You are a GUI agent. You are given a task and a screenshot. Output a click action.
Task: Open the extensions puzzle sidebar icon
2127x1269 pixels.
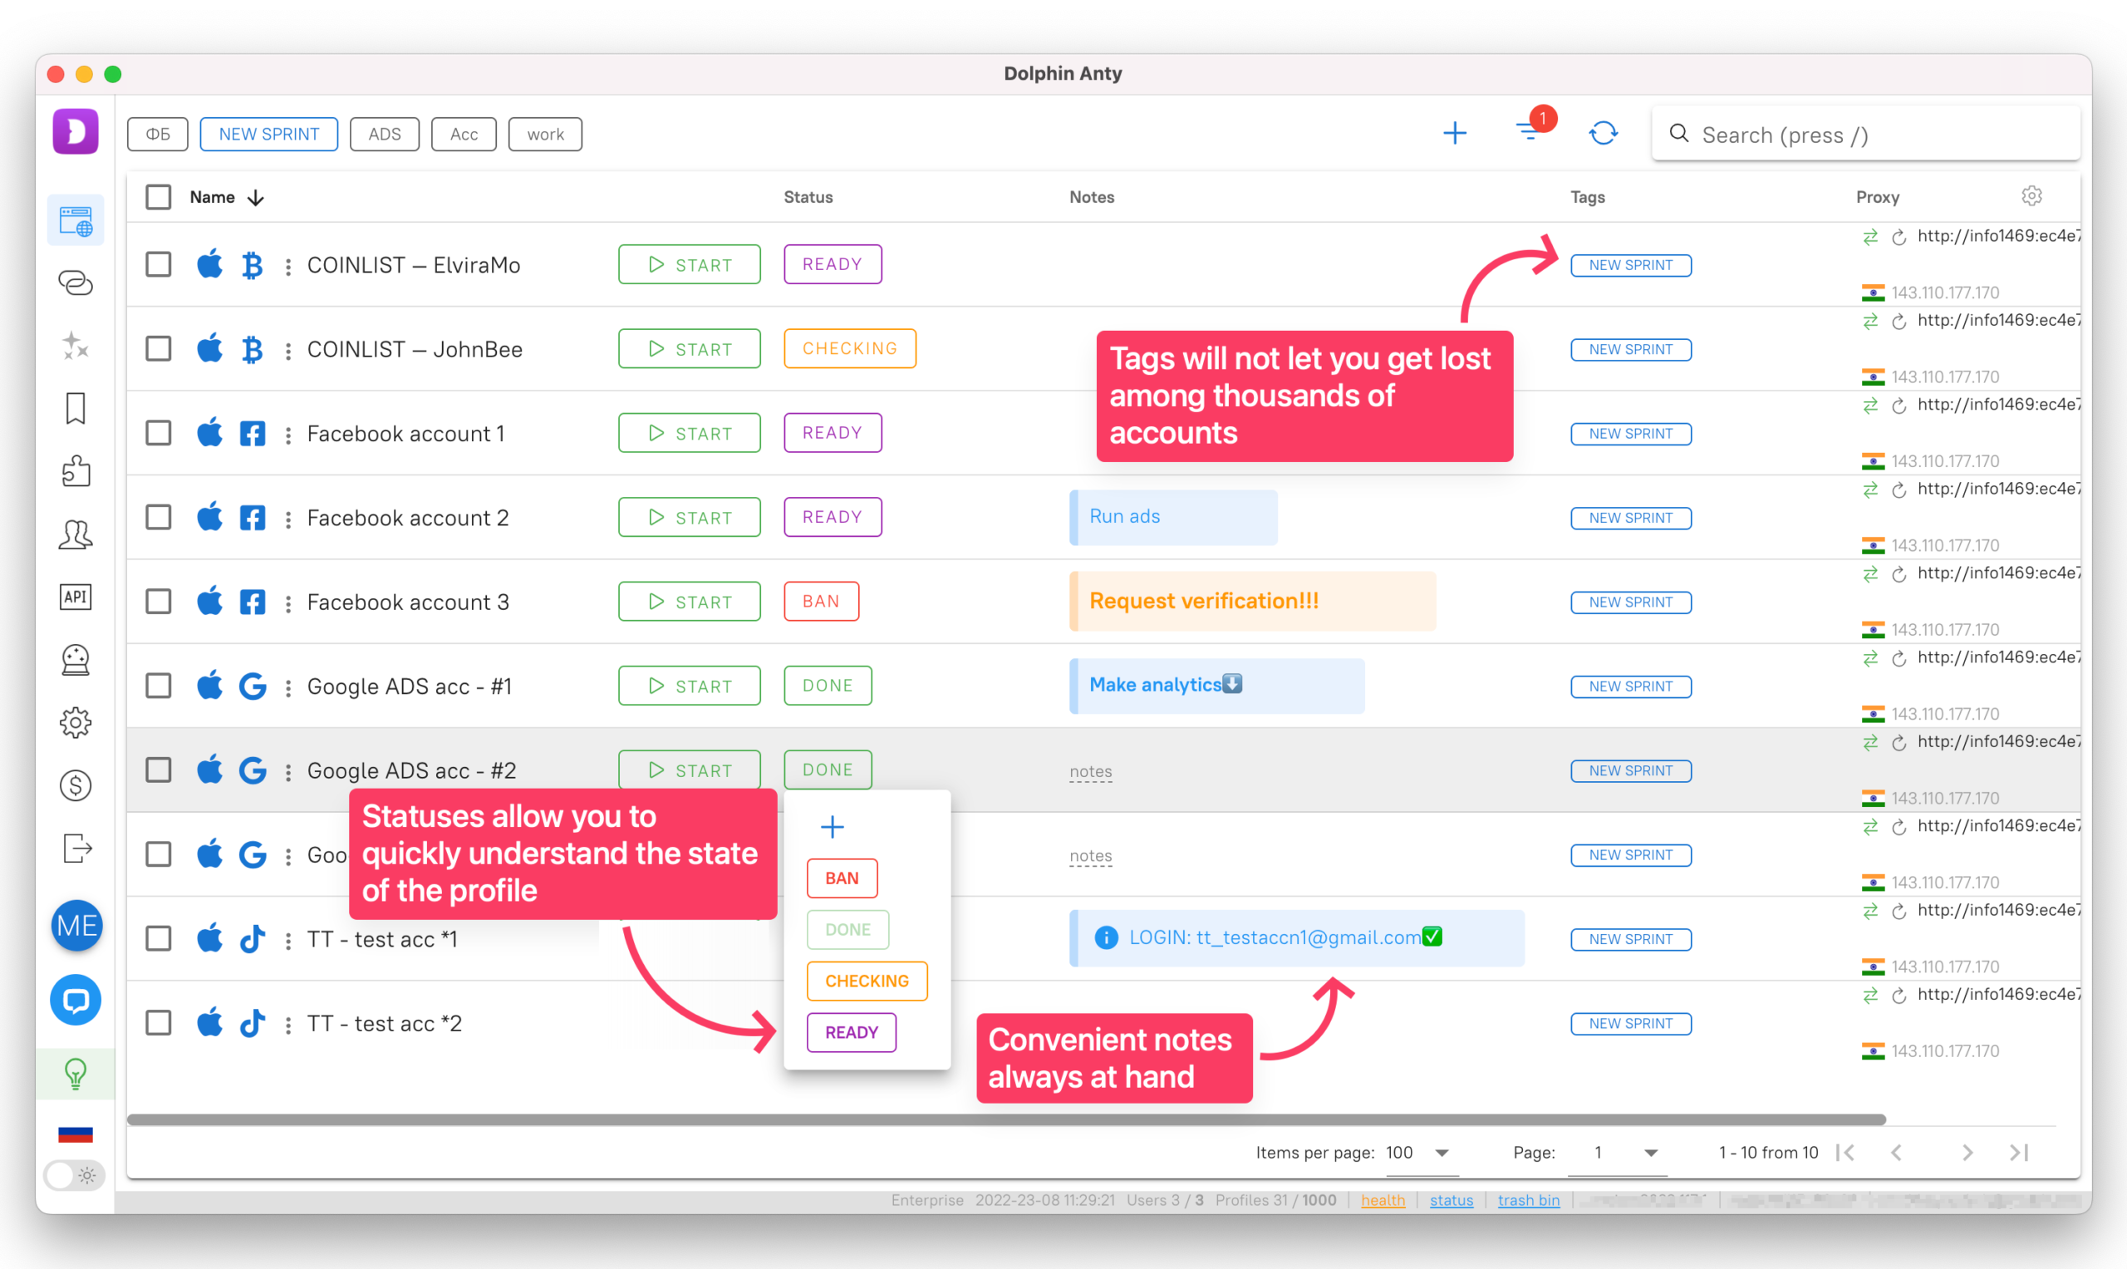[x=76, y=471]
